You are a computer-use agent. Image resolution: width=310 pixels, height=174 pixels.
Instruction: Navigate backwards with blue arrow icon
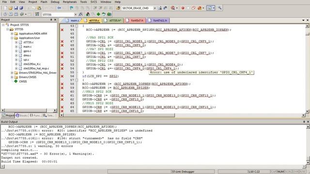tap(59, 8)
